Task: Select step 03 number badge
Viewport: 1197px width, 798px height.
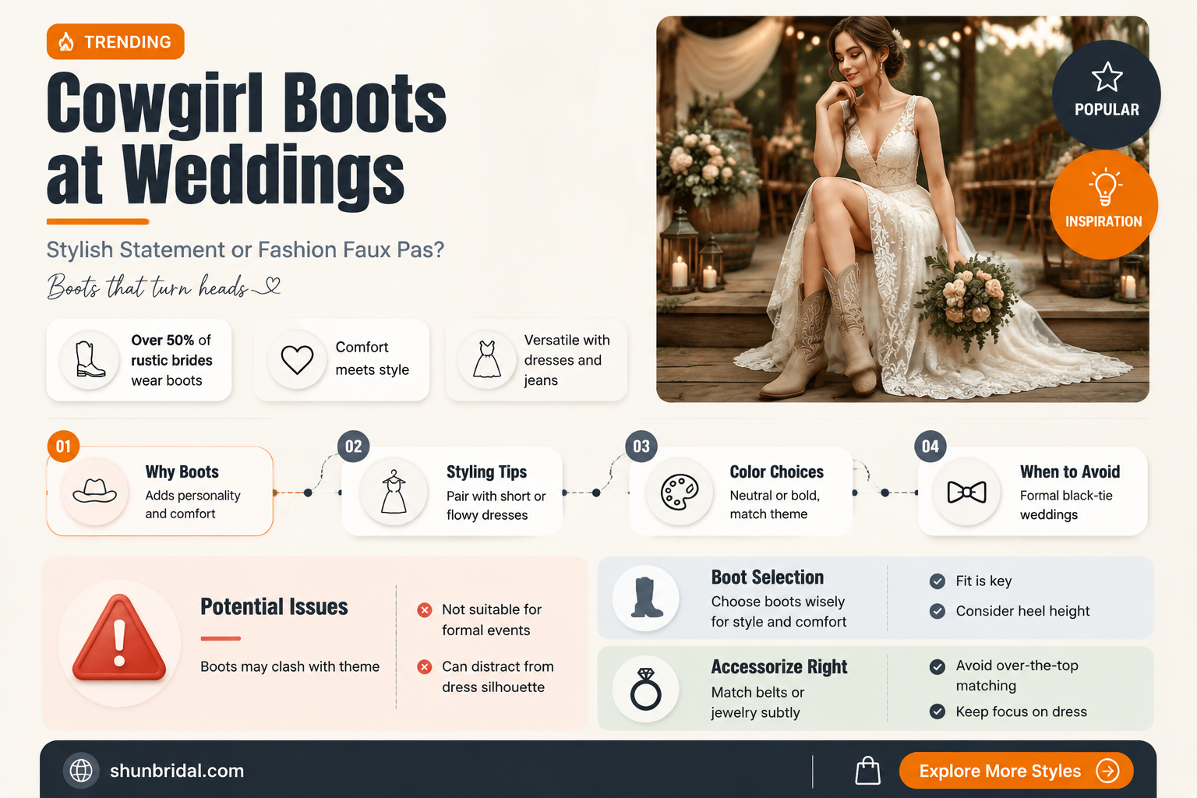Action: [x=641, y=447]
